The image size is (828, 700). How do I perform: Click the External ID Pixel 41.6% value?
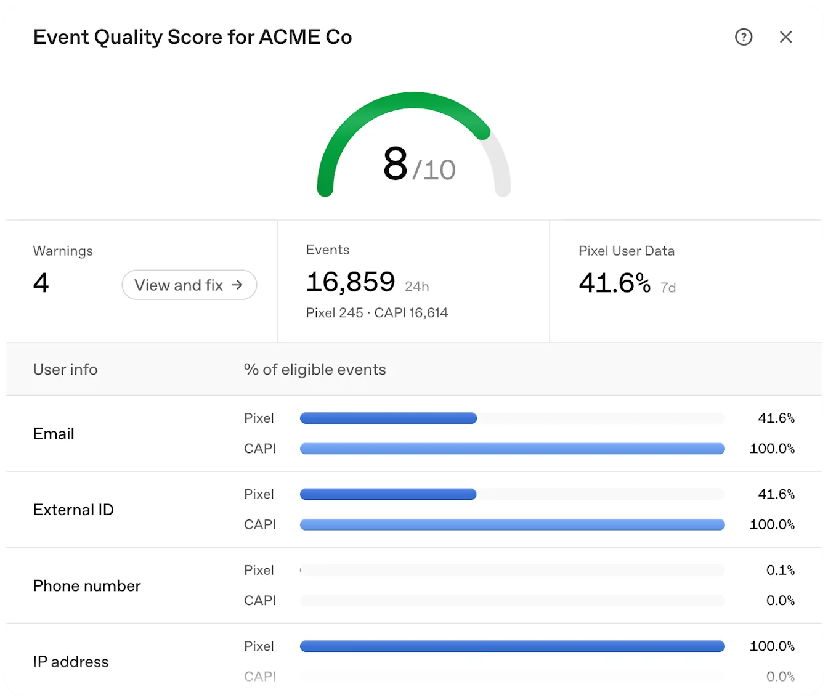776,494
